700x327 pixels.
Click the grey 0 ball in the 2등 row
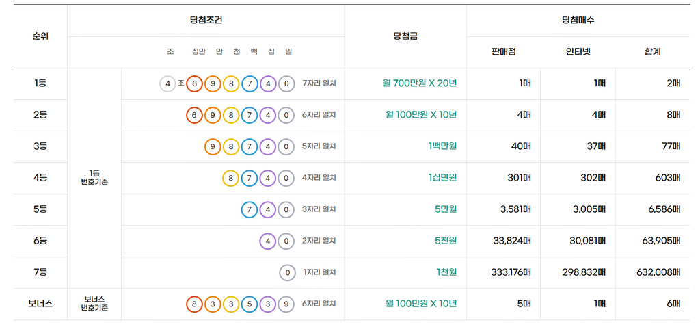coord(286,115)
